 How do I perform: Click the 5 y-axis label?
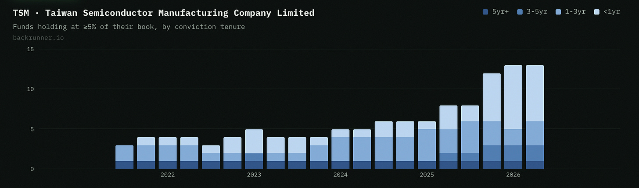tap(32, 129)
